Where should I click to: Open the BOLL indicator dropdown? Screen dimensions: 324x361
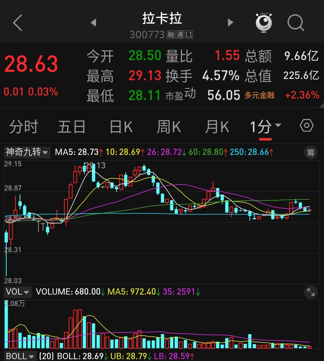(20, 356)
